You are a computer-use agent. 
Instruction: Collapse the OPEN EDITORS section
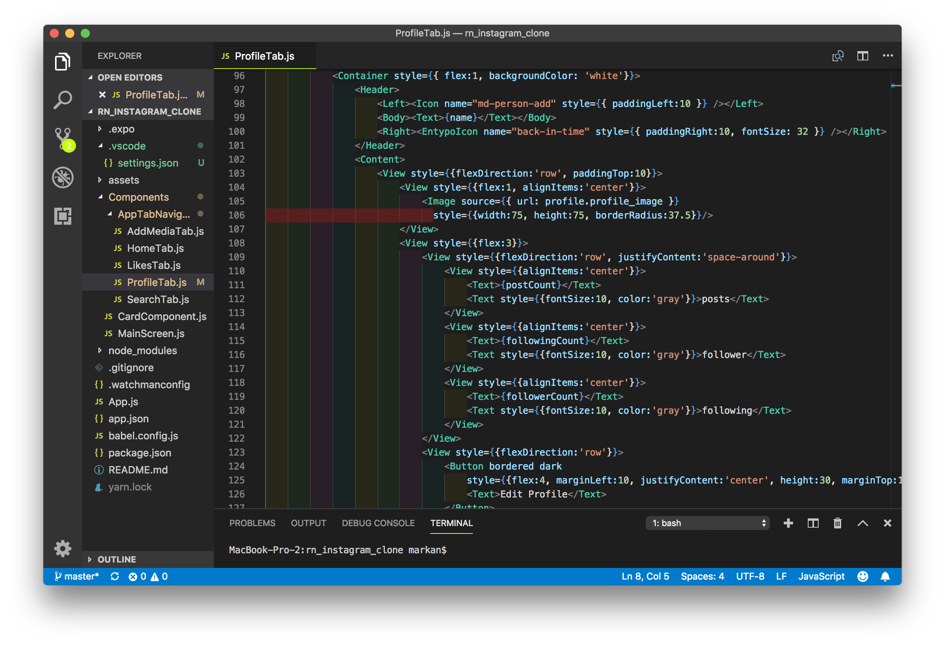pyautogui.click(x=130, y=77)
